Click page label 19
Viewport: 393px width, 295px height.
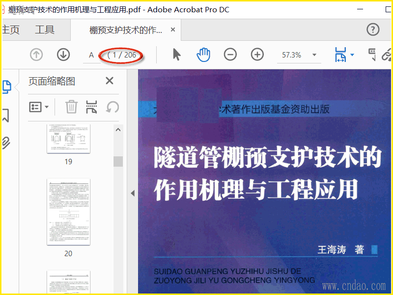[x=68, y=162]
